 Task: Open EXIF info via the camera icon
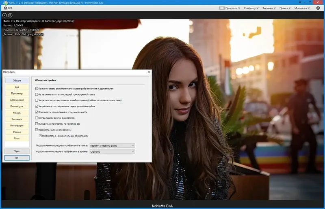click(x=5, y=8)
